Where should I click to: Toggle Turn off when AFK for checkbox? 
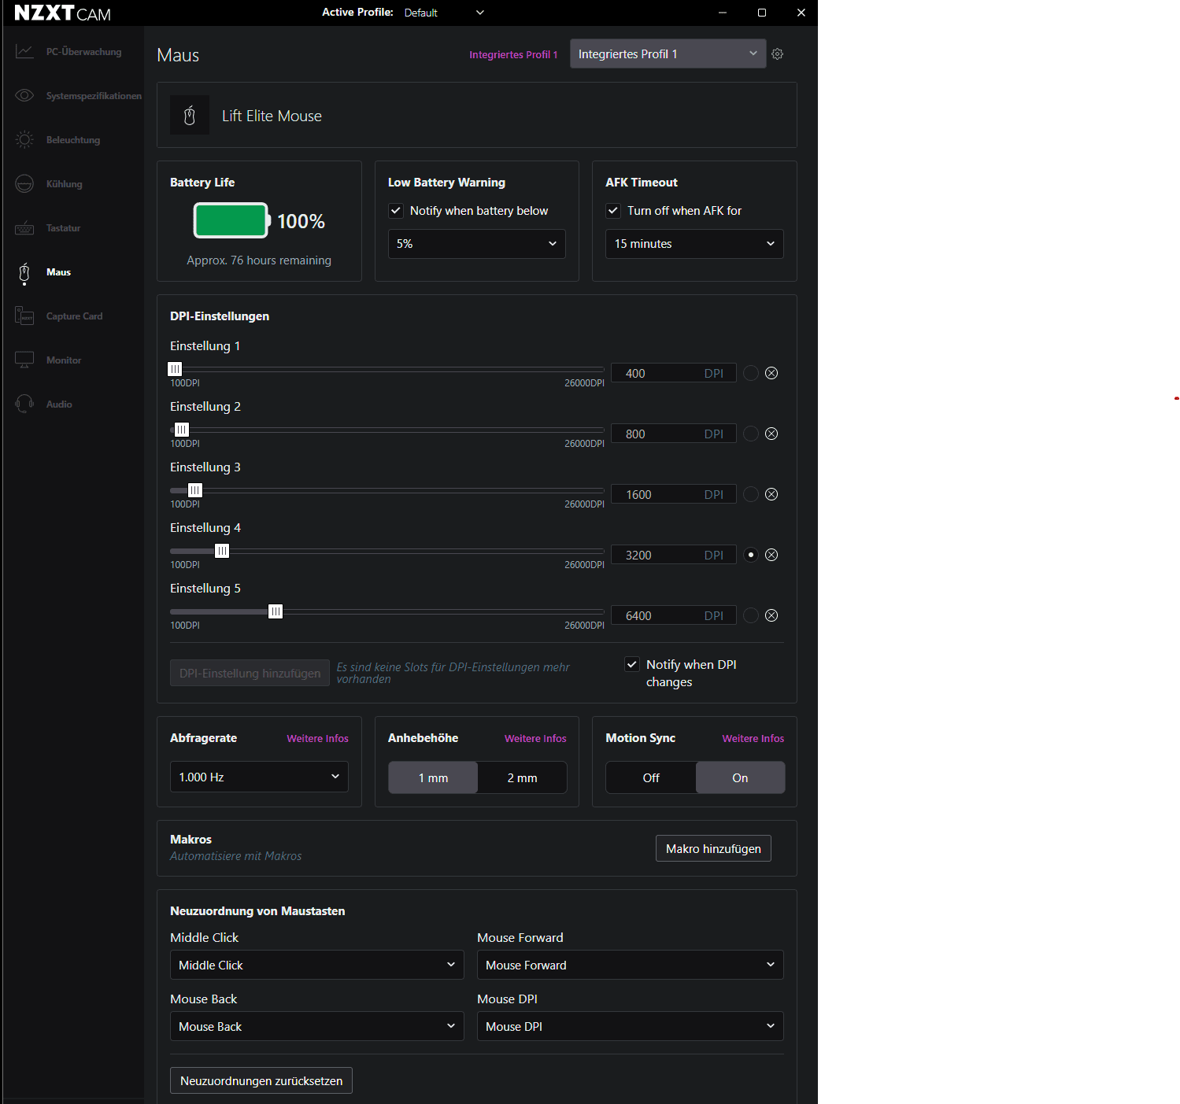tap(613, 211)
